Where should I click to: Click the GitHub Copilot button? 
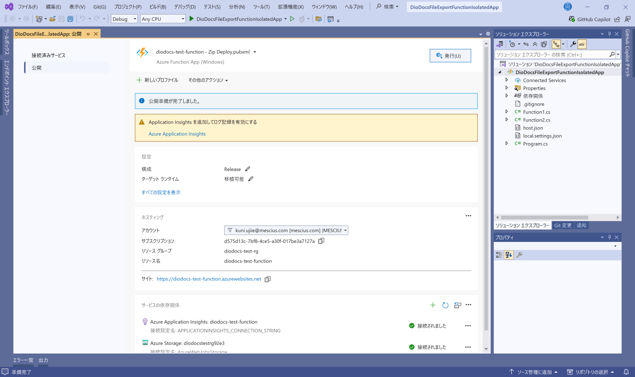click(x=590, y=19)
